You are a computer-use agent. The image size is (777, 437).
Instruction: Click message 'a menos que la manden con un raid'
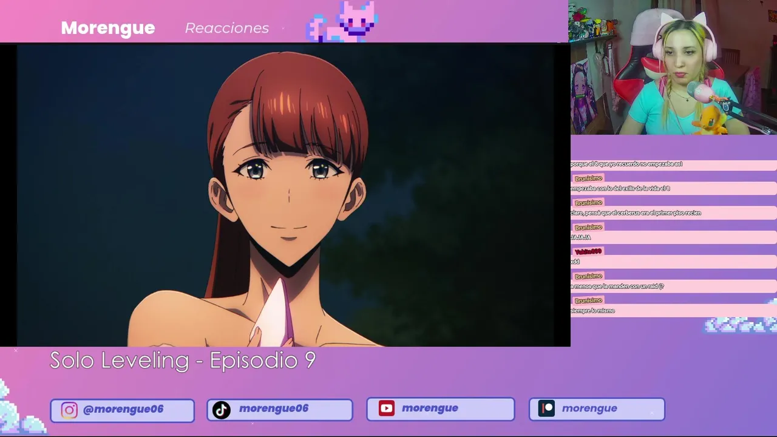tap(617, 286)
